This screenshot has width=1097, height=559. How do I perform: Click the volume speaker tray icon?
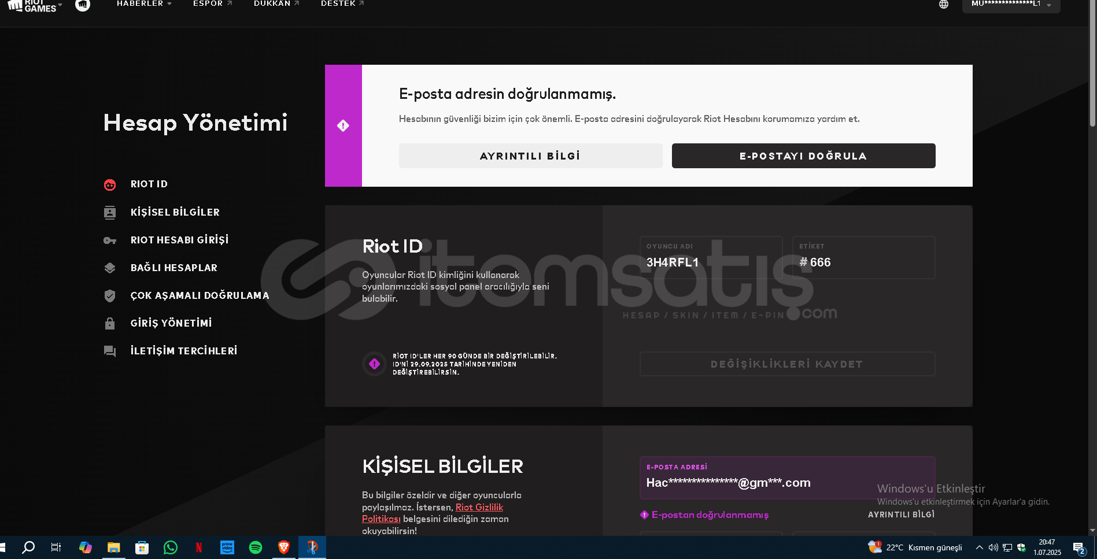point(993,547)
